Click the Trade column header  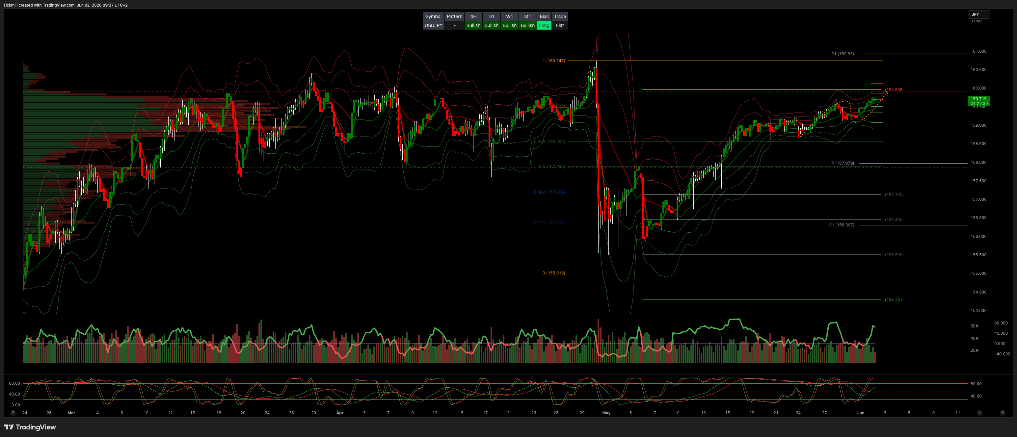pyautogui.click(x=560, y=16)
